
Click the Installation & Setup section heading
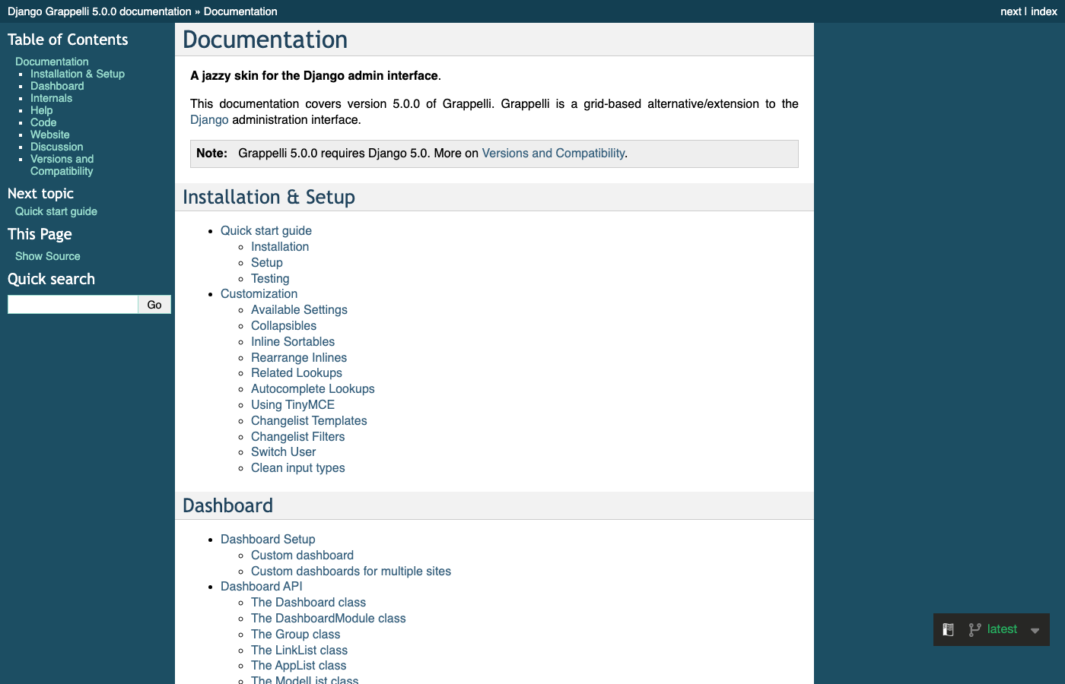[269, 198]
